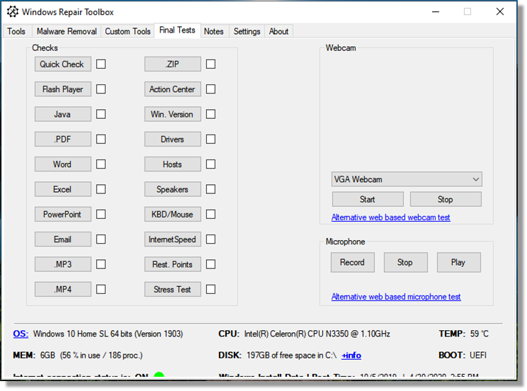Click the Rest. Points button
Image resolution: width=527 pixels, height=391 pixels.
[x=173, y=264]
